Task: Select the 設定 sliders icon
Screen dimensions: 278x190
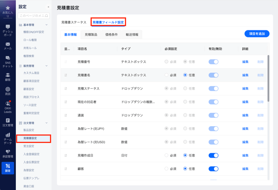Action: (7, 166)
